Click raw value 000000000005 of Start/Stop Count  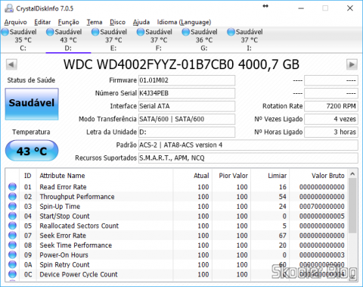(x=322, y=216)
